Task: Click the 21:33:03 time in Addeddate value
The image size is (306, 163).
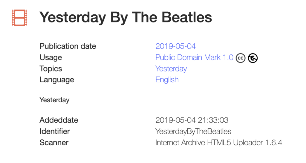Action: coord(213,120)
